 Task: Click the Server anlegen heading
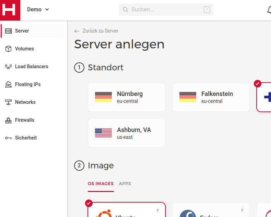click(119, 45)
